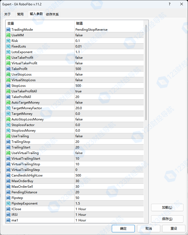Open the IRSI 1 Hour value dropdown
The height and width of the screenshot is (235, 188).
pos(109,215)
